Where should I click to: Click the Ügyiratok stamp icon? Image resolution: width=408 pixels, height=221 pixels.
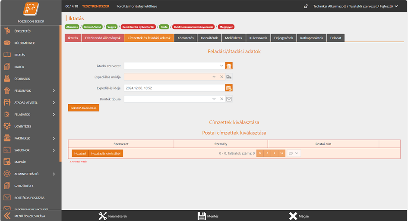[x=7, y=78]
